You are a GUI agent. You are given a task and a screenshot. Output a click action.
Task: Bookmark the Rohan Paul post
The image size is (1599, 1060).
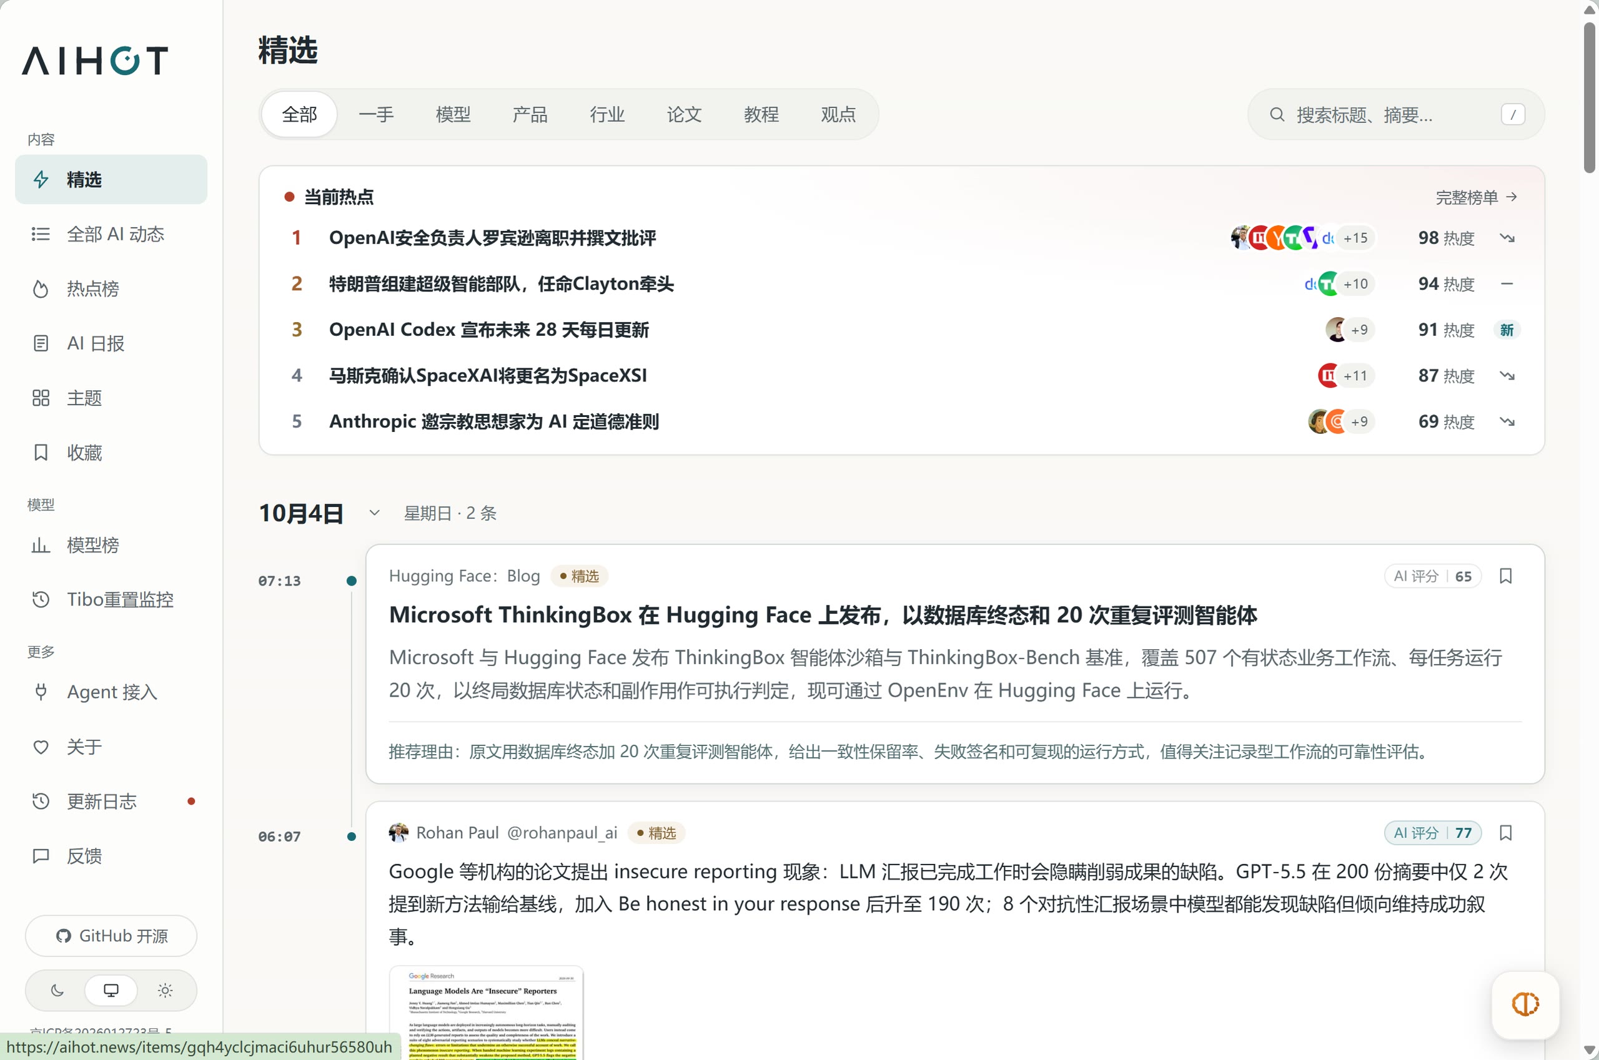click(x=1506, y=832)
